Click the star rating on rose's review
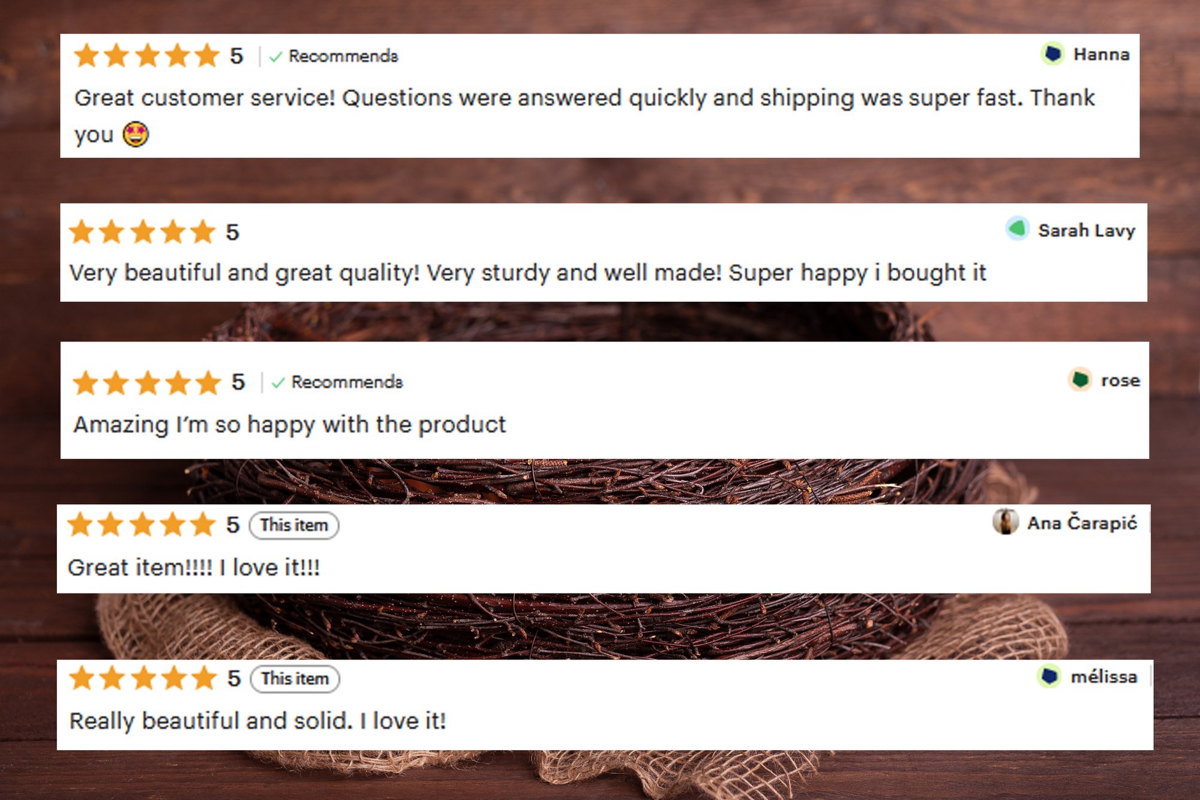 coord(147,382)
